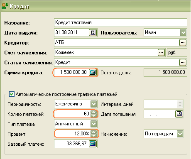Open calculator for Сумма кредита field
The height and width of the screenshot is (159, 191).
pos(93,72)
